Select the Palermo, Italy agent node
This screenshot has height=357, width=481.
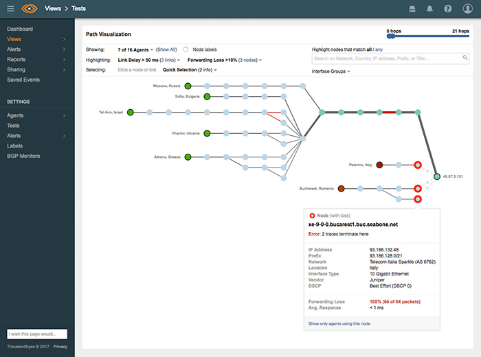379,165
